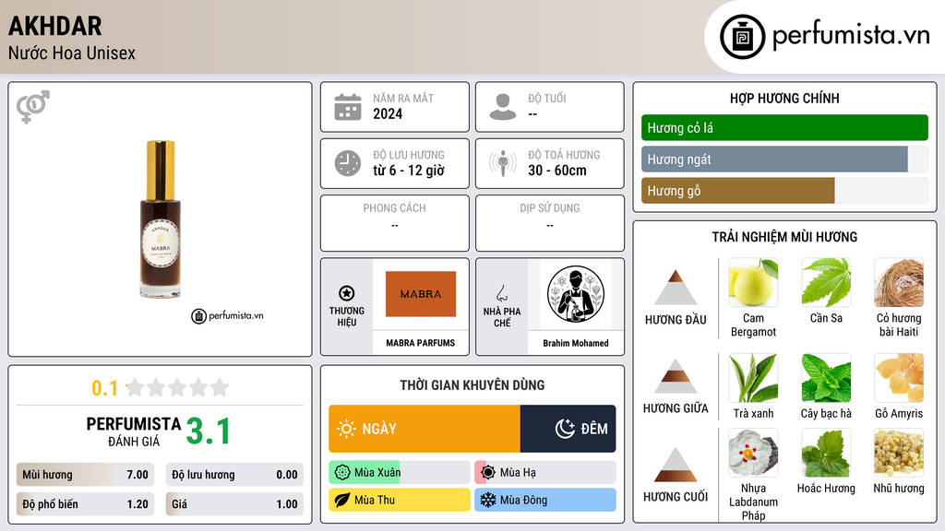Screen dimensions: 945x531
Task: Click the Akhdar perfume bottle photo
Action: 161,219
